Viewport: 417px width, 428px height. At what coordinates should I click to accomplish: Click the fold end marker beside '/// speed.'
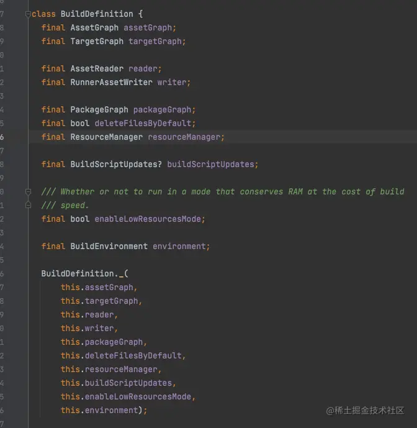click(x=28, y=205)
